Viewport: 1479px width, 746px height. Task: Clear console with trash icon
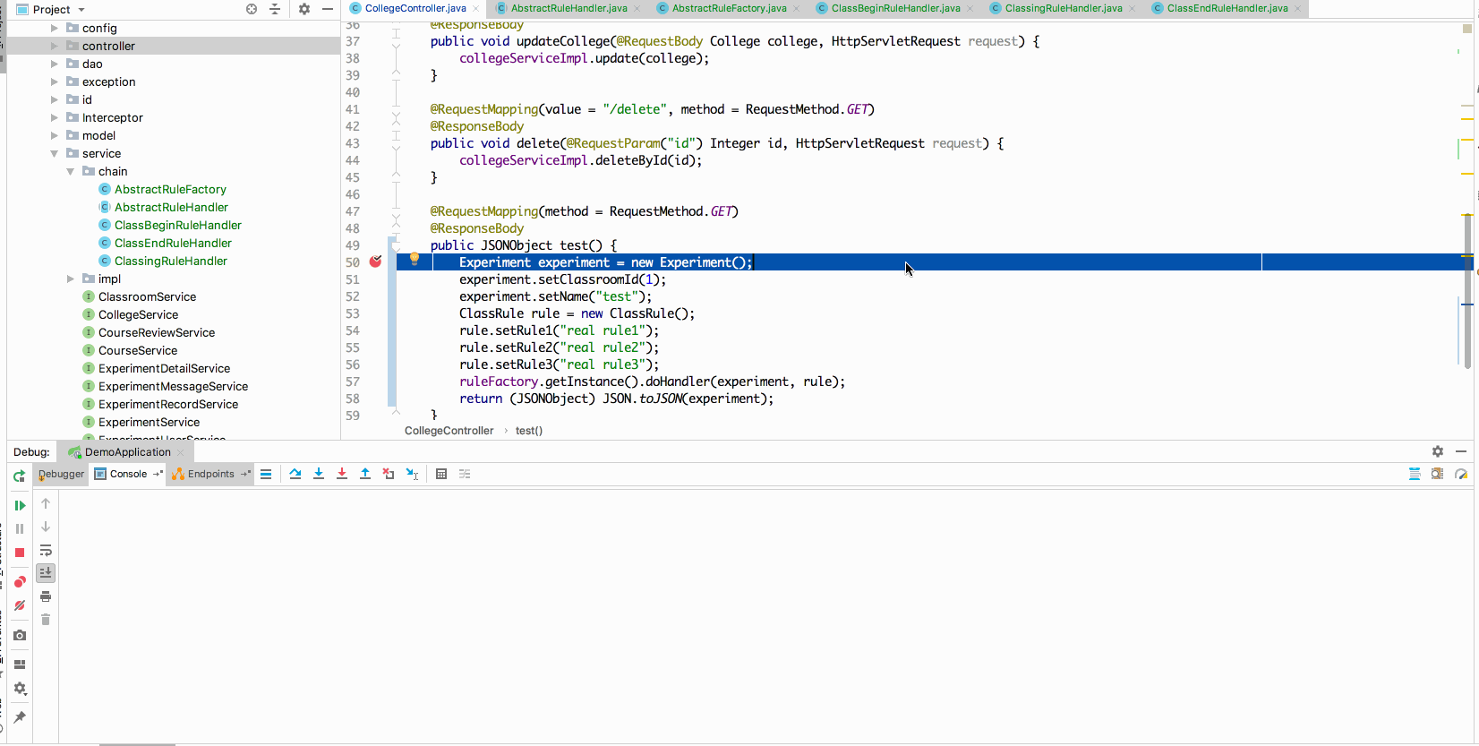pos(46,620)
